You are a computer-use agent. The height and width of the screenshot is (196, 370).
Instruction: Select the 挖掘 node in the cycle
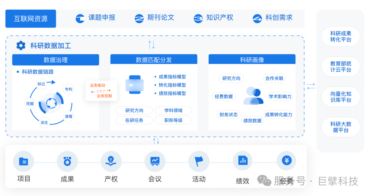(x=30, y=104)
